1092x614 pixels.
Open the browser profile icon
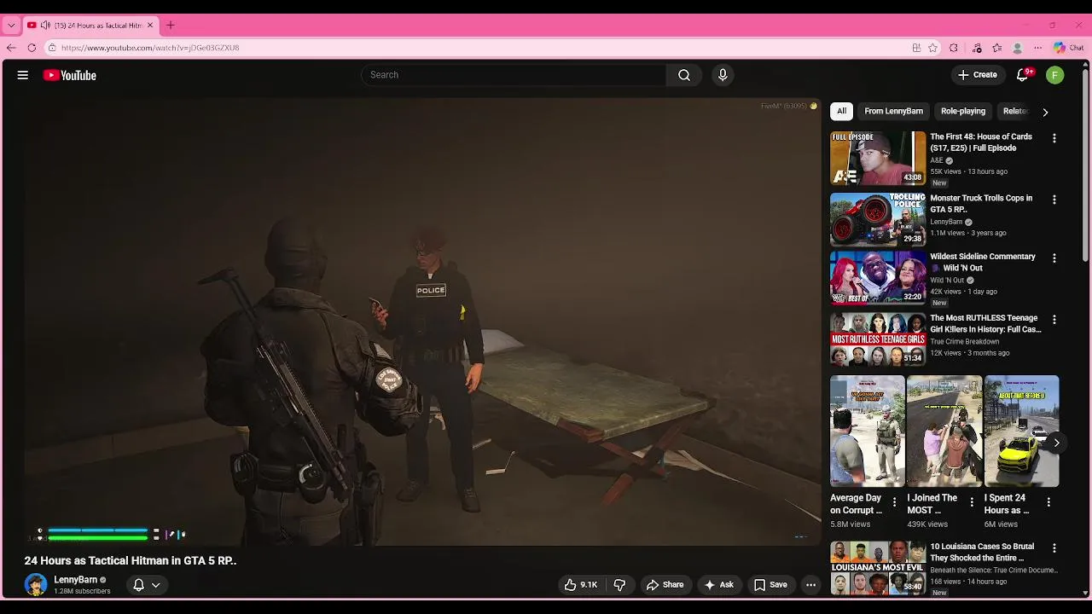[x=1018, y=48]
